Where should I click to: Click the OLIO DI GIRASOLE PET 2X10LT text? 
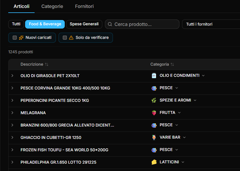(x=50, y=76)
